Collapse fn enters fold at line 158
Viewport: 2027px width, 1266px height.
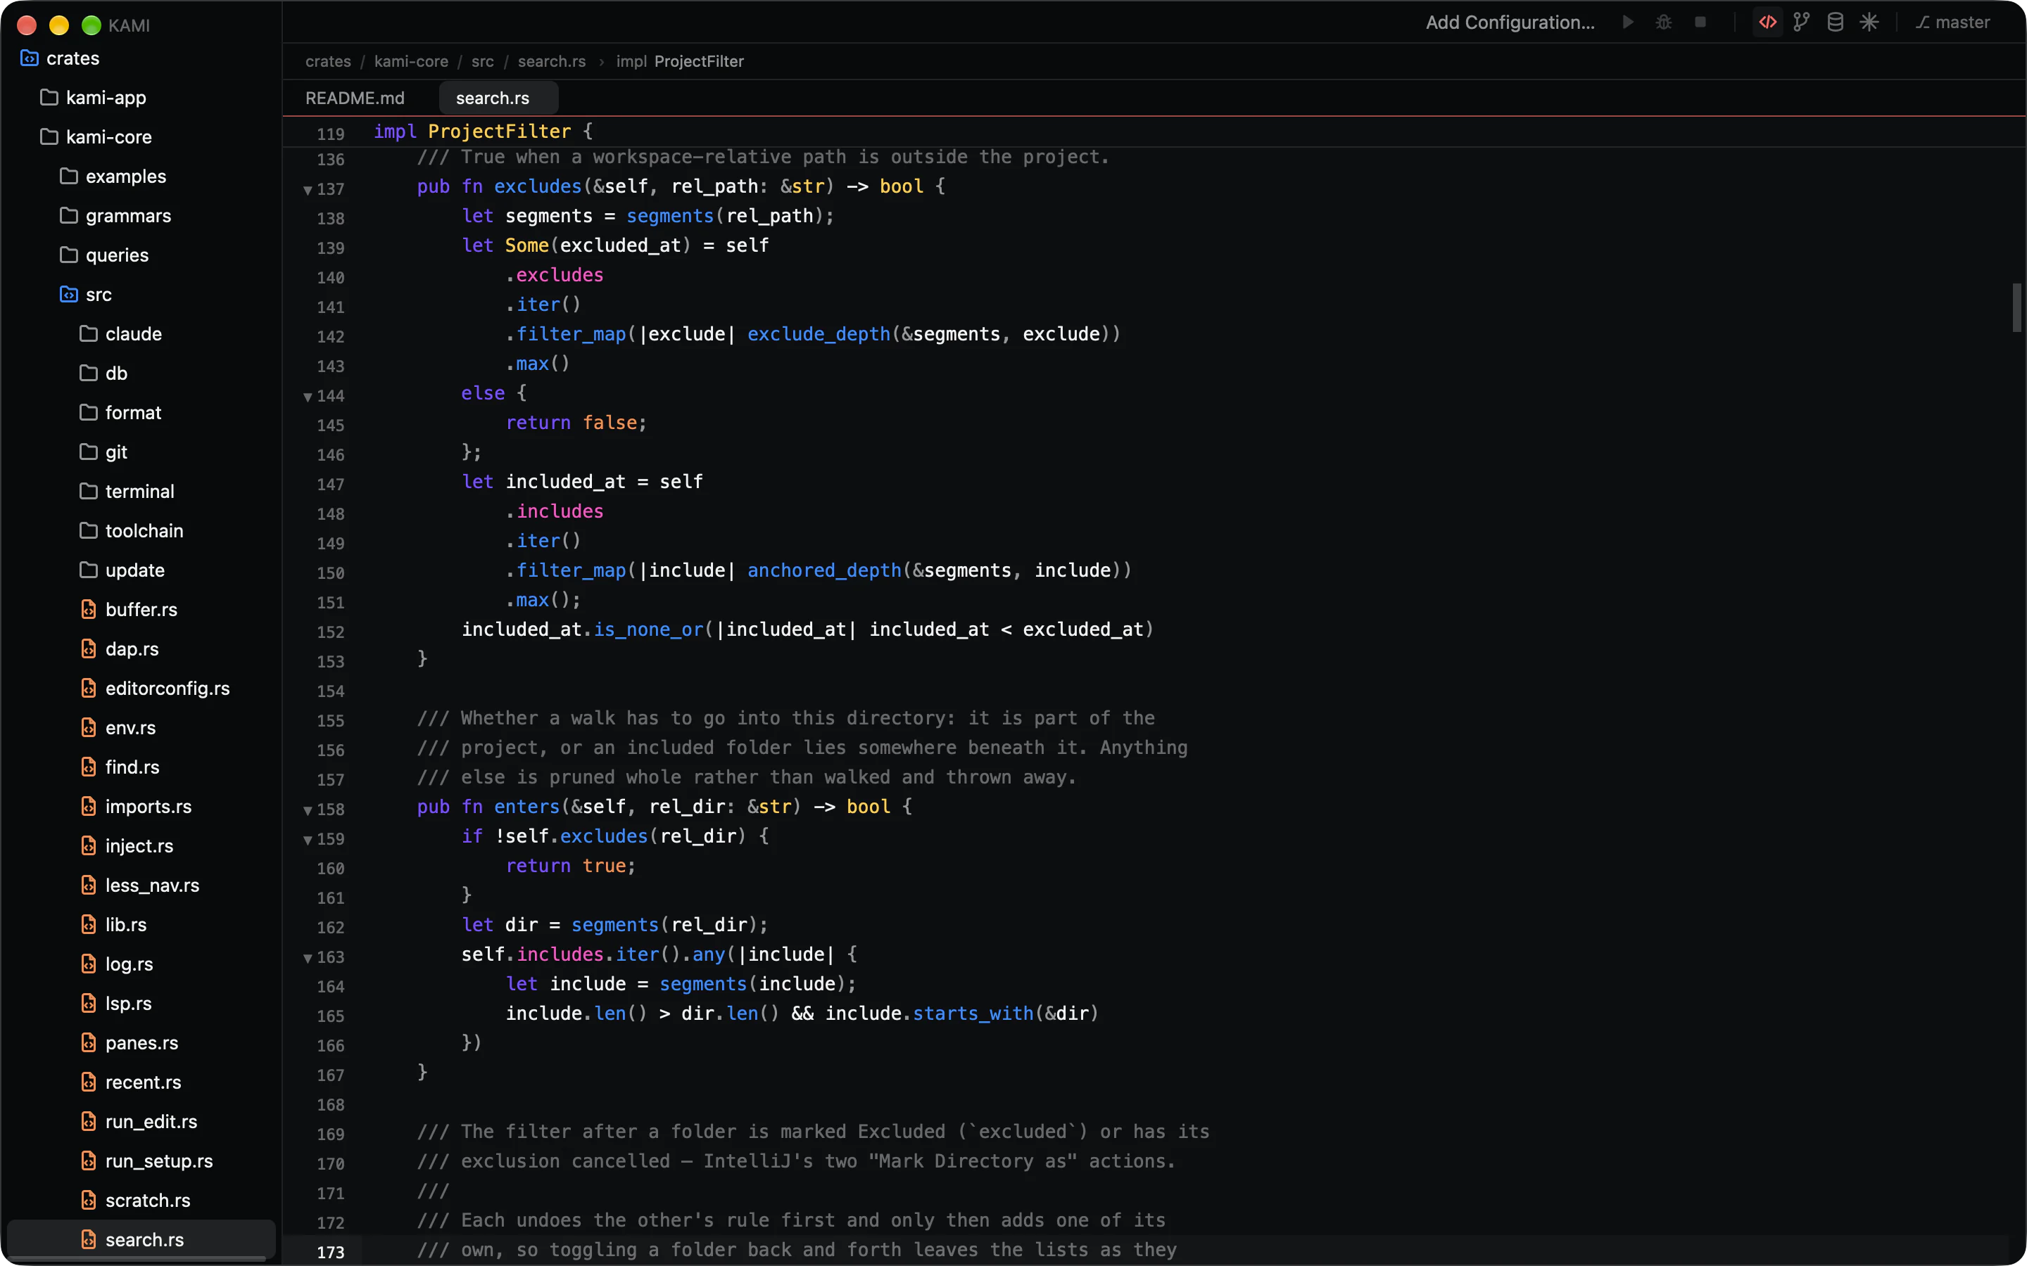[x=308, y=810]
